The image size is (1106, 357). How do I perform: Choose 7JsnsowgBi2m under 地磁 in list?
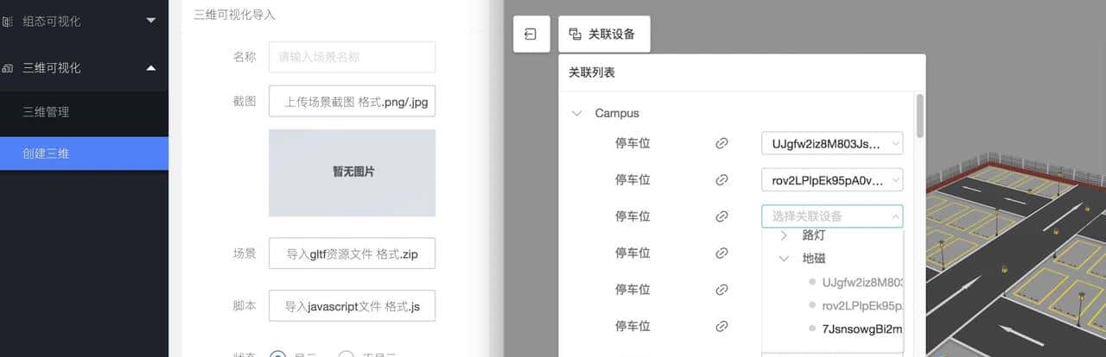[x=862, y=329]
